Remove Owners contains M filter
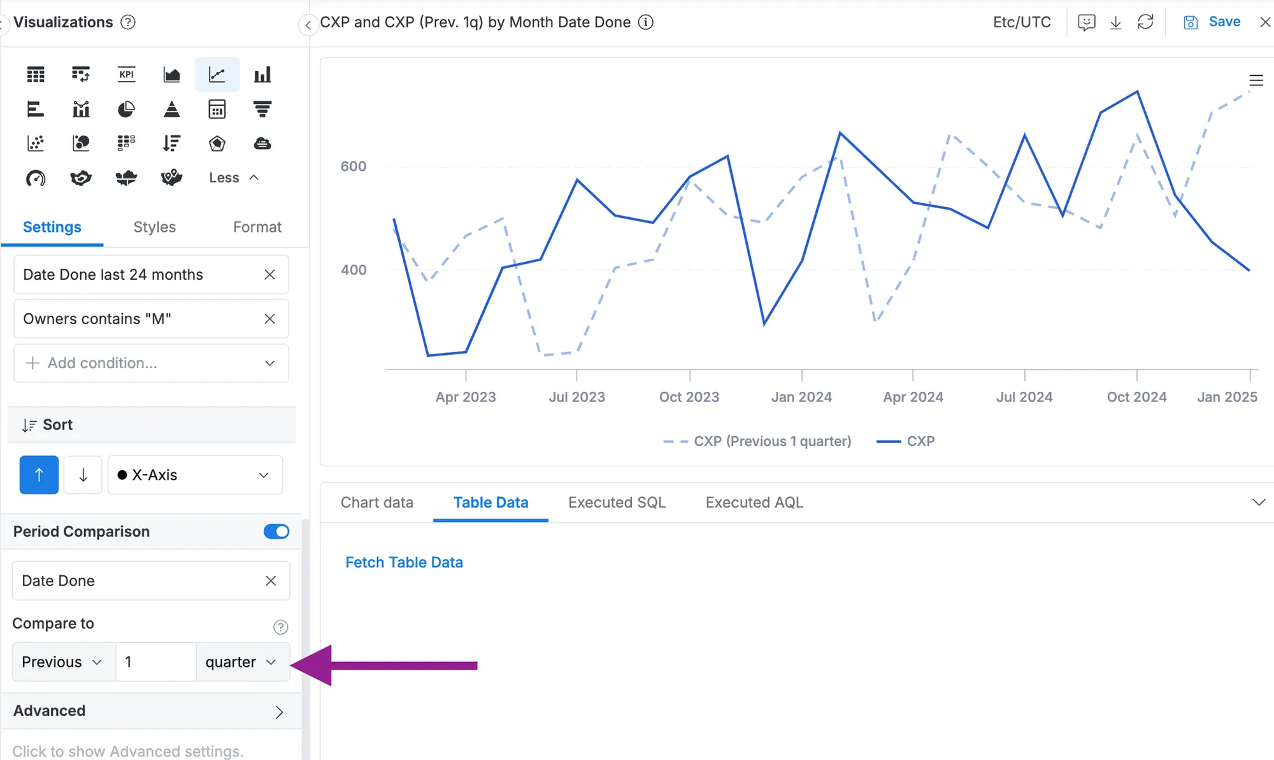Image resolution: width=1274 pixels, height=760 pixels. click(269, 319)
